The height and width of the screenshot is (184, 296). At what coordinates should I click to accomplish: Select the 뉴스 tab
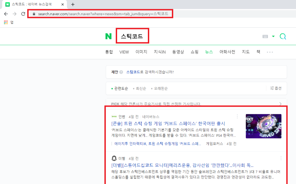coord(209,52)
